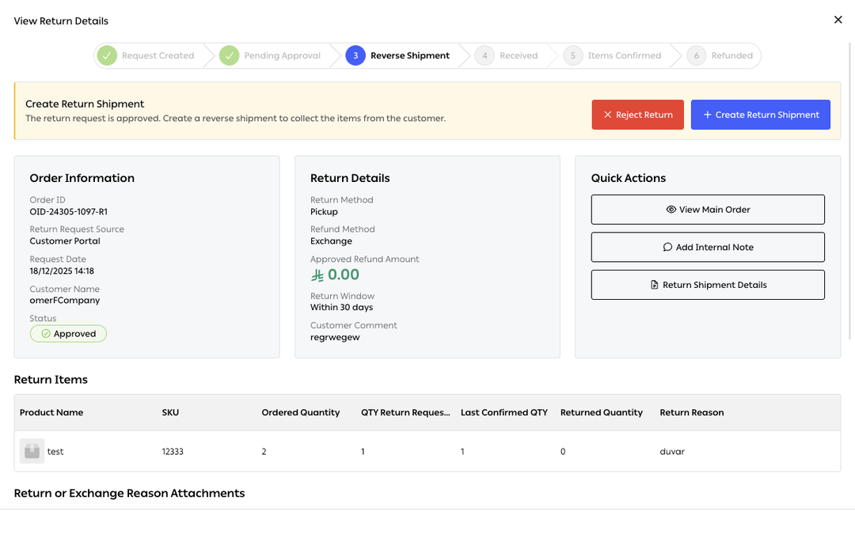The width and height of the screenshot is (855, 534).
Task: Open Return Shipment Details quick action
Action: [x=708, y=285]
